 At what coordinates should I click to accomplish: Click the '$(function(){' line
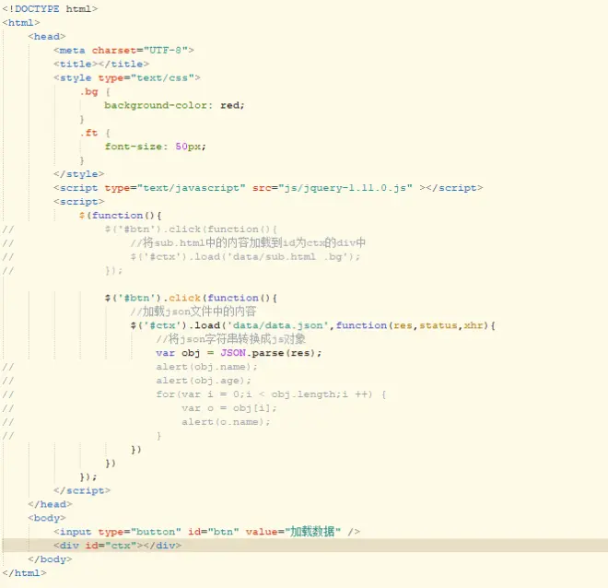tap(120, 216)
